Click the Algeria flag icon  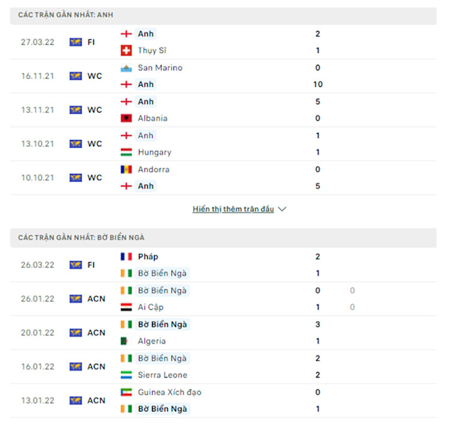pyautogui.click(x=126, y=341)
